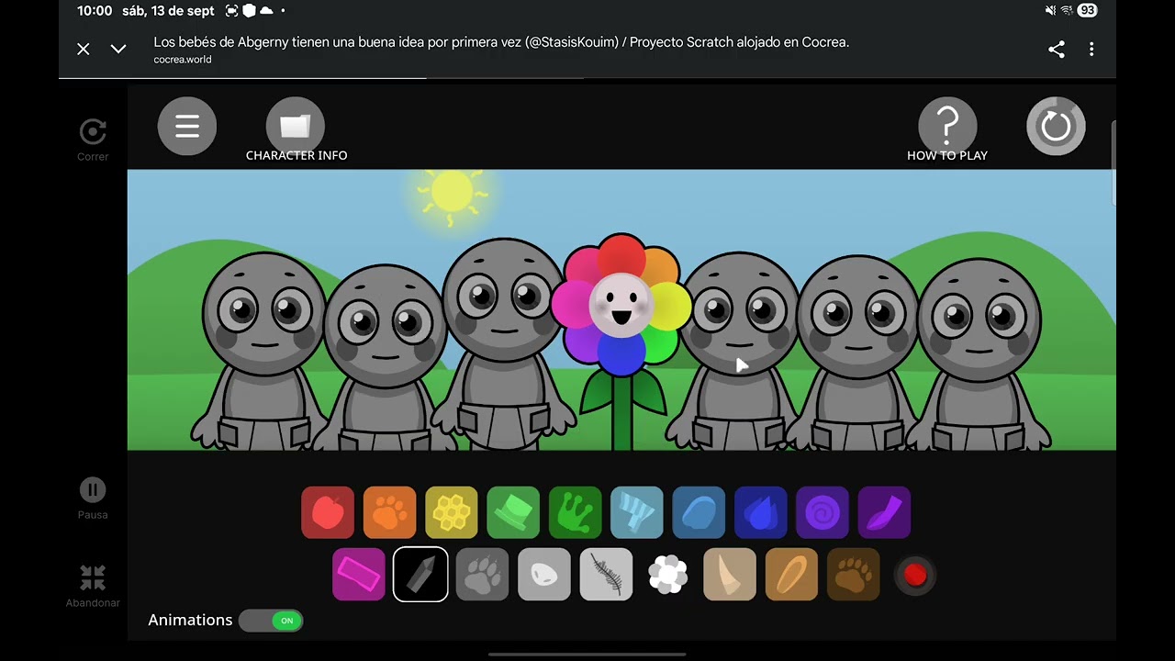The width and height of the screenshot is (1175, 661).
Task: Expand the page options chevron
Action: coord(118,50)
